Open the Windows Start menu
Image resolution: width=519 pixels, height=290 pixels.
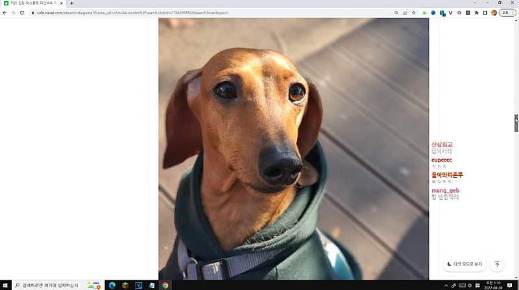pyautogui.click(x=5, y=285)
